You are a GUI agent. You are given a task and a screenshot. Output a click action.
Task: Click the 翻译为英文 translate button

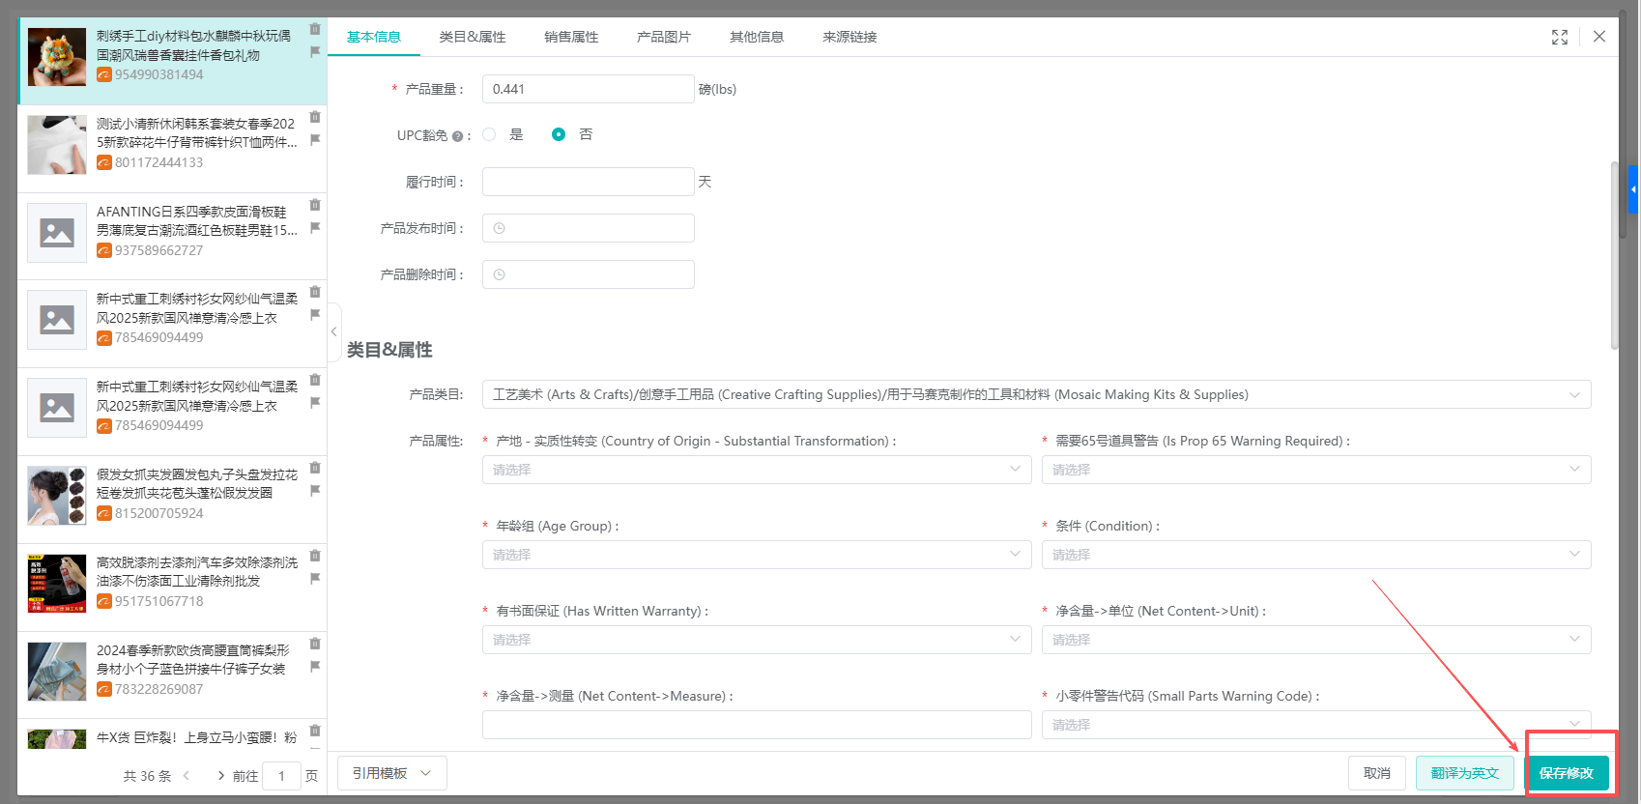click(1464, 773)
